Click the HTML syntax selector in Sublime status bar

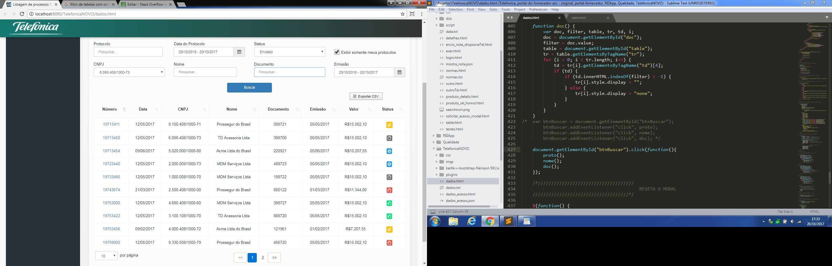click(814, 212)
